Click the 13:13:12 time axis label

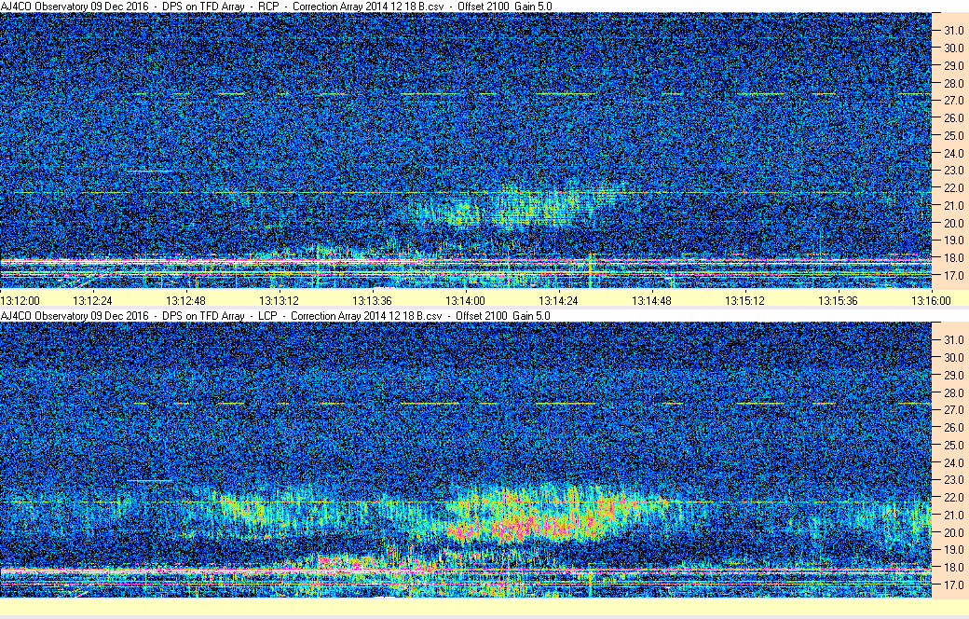[x=280, y=301]
